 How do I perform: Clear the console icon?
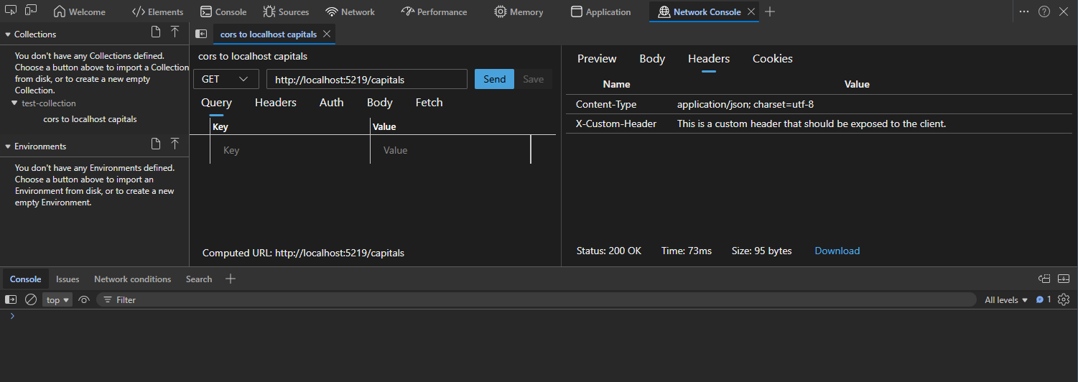point(31,299)
